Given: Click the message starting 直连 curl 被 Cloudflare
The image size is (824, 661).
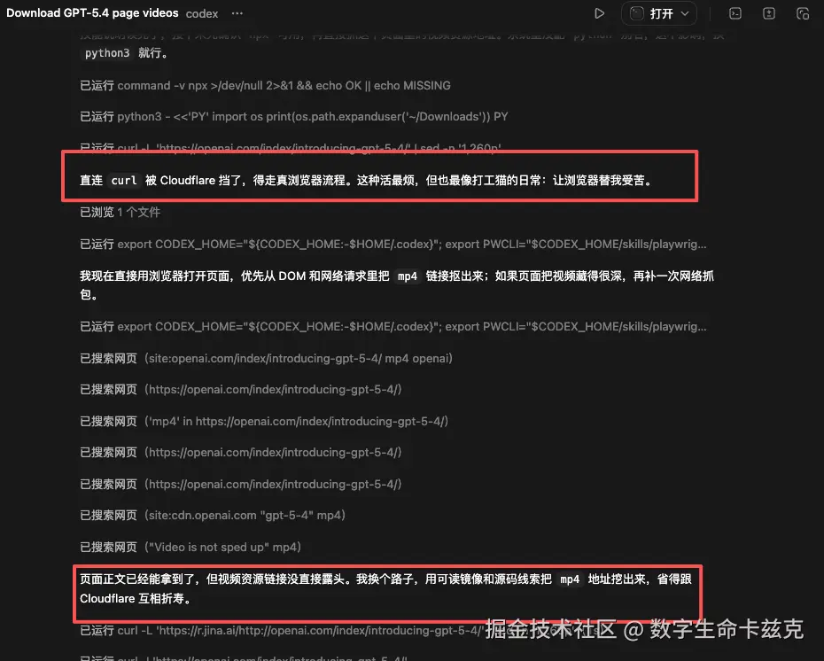Looking at the screenshot, I should [366, 181].
